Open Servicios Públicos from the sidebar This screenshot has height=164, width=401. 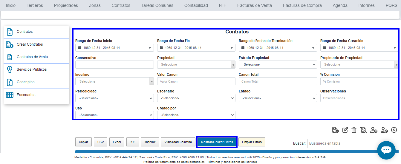click(x=32, y=69)
